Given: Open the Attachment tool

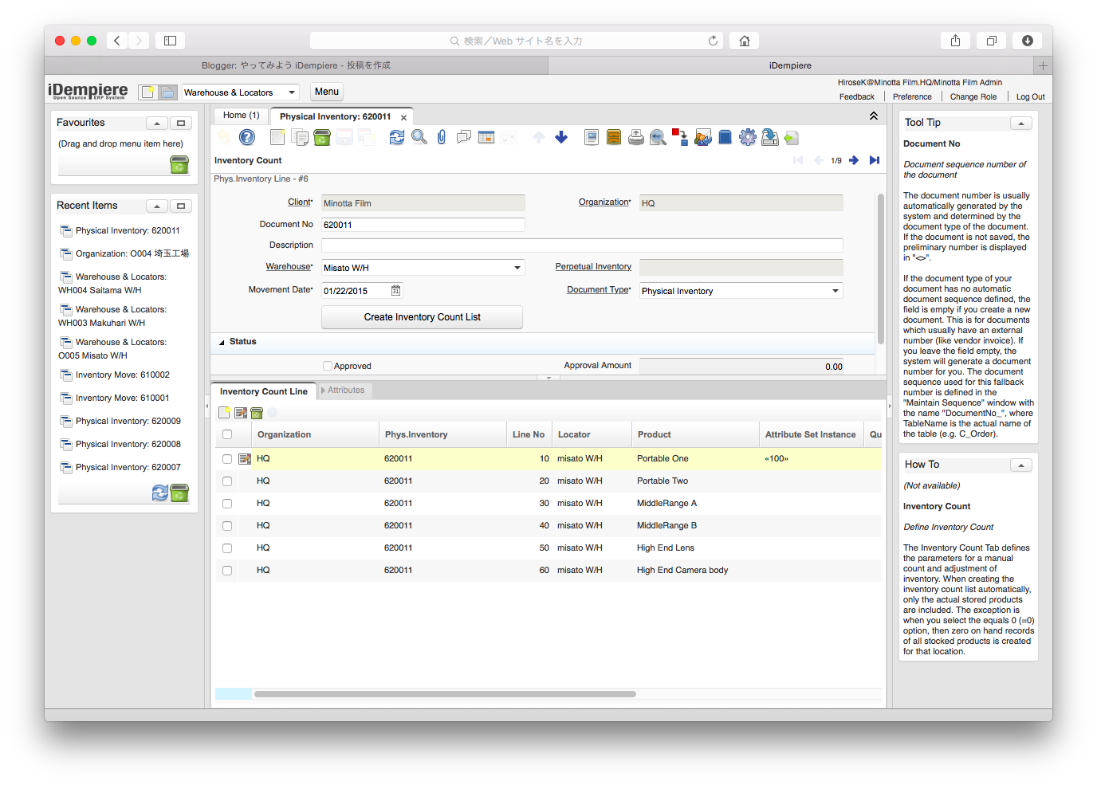Looking at the screenshot, I should 441,137.
